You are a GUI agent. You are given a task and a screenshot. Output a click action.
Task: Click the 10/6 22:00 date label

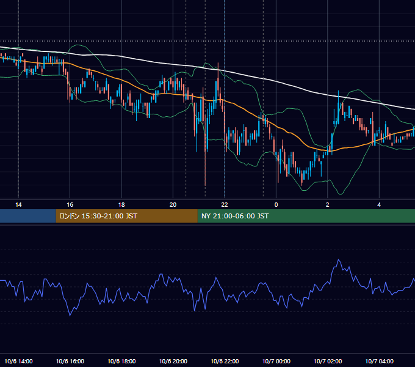click(x=225, y=361)
